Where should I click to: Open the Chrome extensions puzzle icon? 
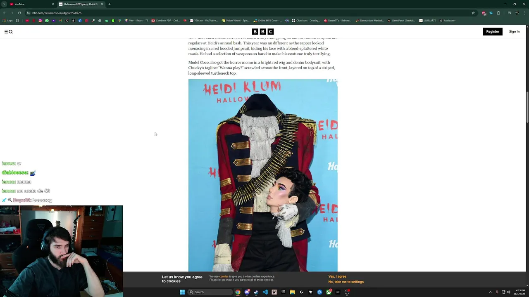tap(498, 13)
